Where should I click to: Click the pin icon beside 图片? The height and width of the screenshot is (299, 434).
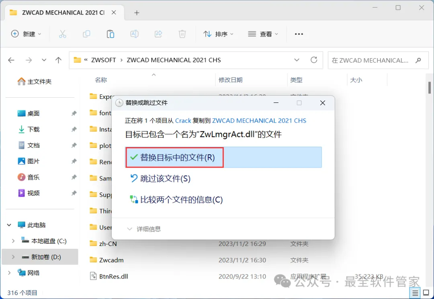point(74,161)
